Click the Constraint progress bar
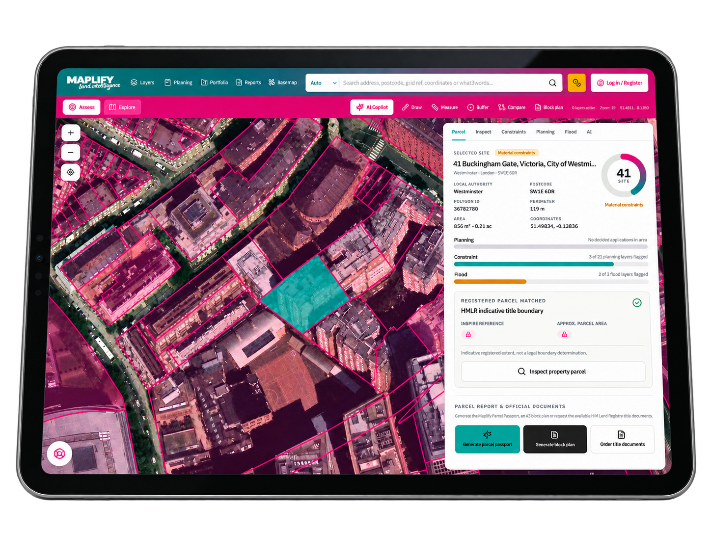Viewport: 711px width, 533px height. click(x=550, y=264)
